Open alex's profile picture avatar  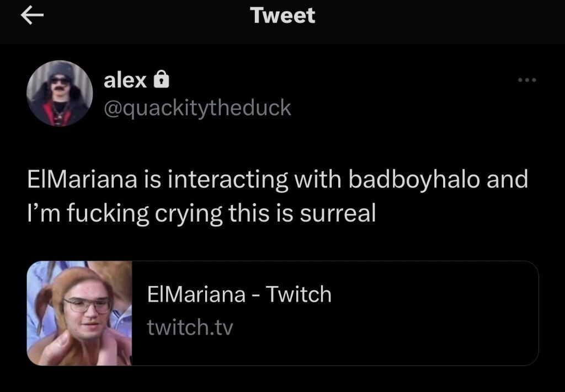click(60, 93)
